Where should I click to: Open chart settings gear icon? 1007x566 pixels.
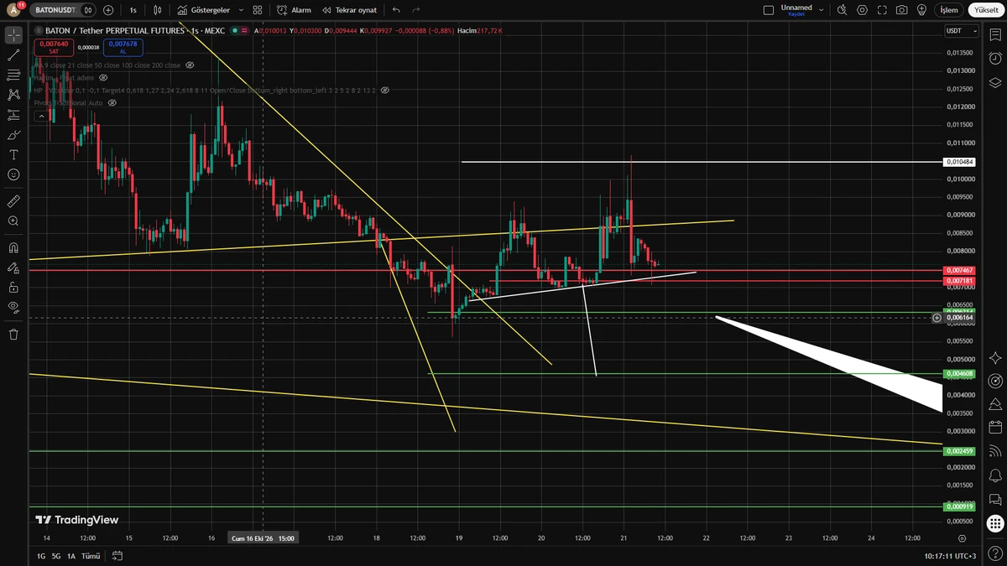(x=863, y=10)
